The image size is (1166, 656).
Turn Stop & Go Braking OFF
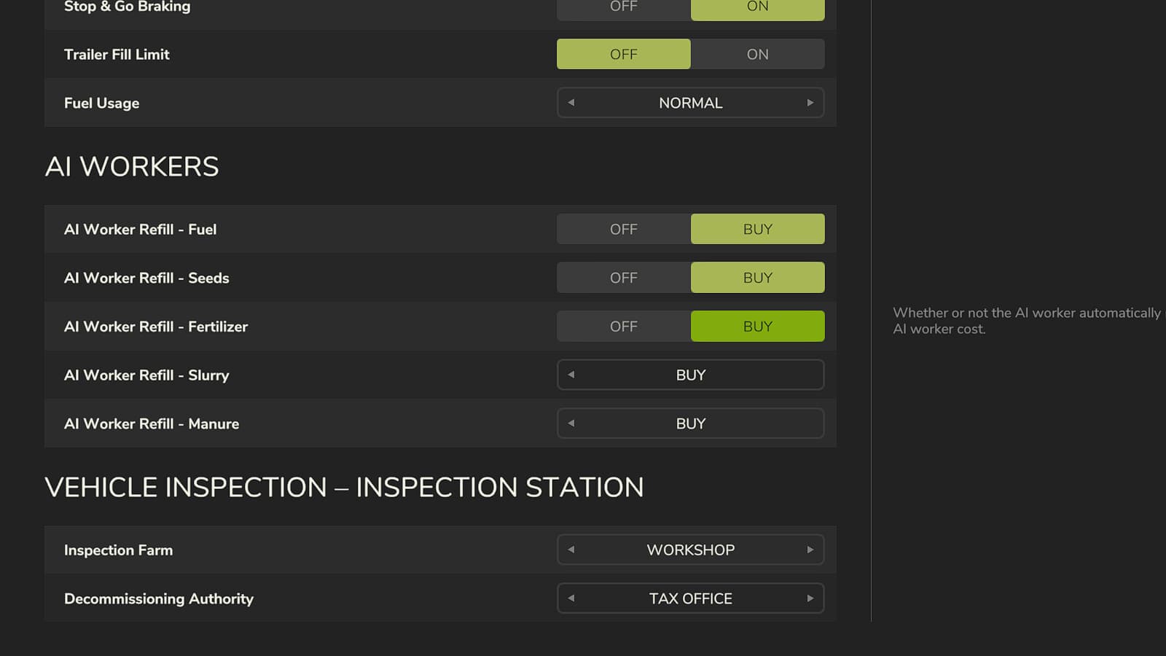[624, 9]
